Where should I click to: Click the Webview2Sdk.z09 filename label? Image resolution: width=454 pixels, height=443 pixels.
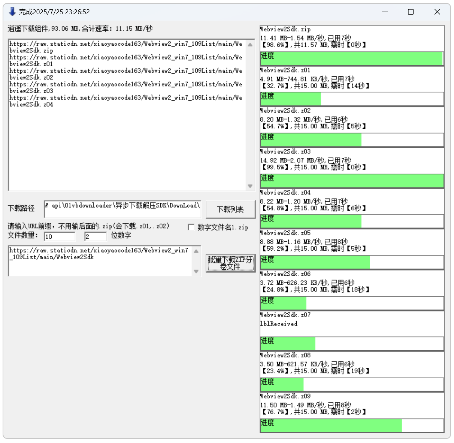285,396
